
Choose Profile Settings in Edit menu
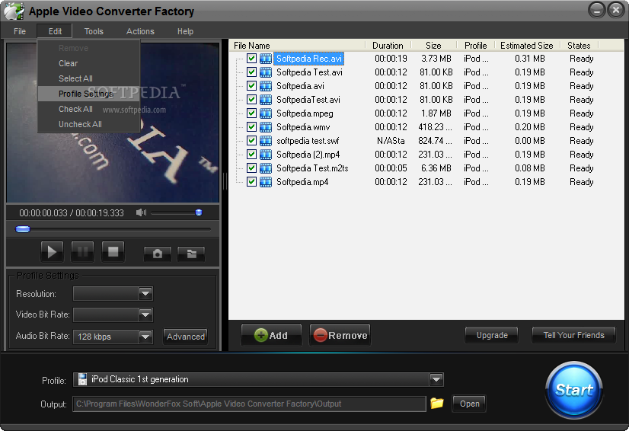click(88, 94)
